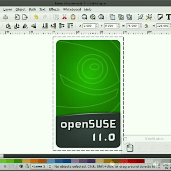Click the Y coordinate input field

[x=110, y=26]
